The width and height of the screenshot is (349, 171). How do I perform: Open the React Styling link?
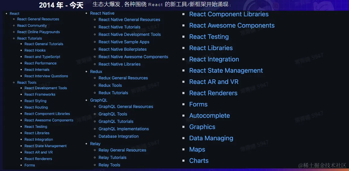[35, 101]
